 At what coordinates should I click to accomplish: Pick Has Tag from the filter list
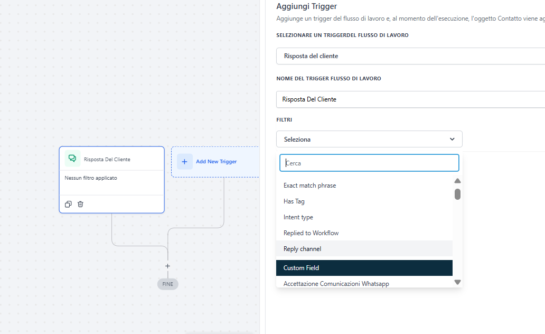click(x=294, y=201)
